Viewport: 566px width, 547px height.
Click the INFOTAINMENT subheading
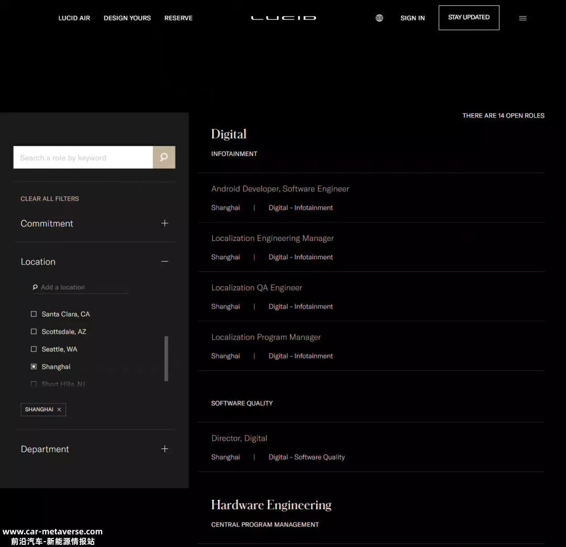(234, 154)
